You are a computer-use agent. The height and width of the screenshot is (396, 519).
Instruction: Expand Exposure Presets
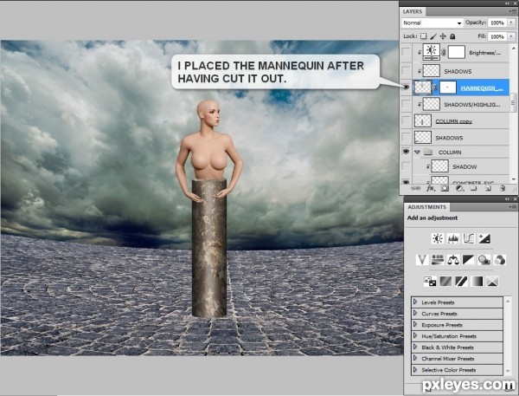(x=415, y=324)
